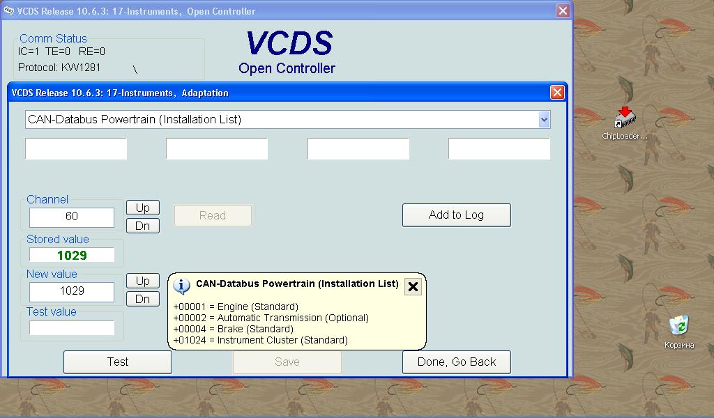Click the Comm Status label
This screenshot has width=714, height=418.
point(53,38)
